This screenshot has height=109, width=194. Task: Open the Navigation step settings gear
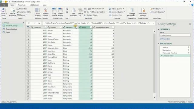189,50
